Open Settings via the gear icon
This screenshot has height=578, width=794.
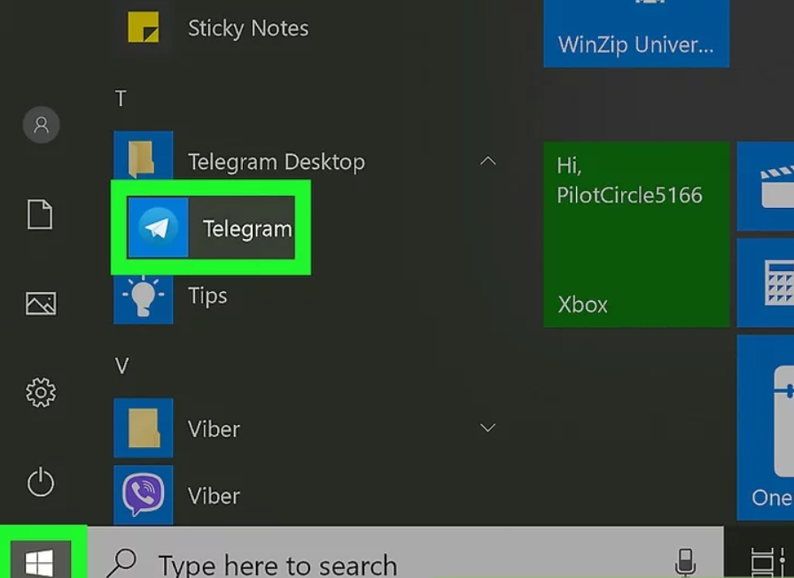(41, 392)
